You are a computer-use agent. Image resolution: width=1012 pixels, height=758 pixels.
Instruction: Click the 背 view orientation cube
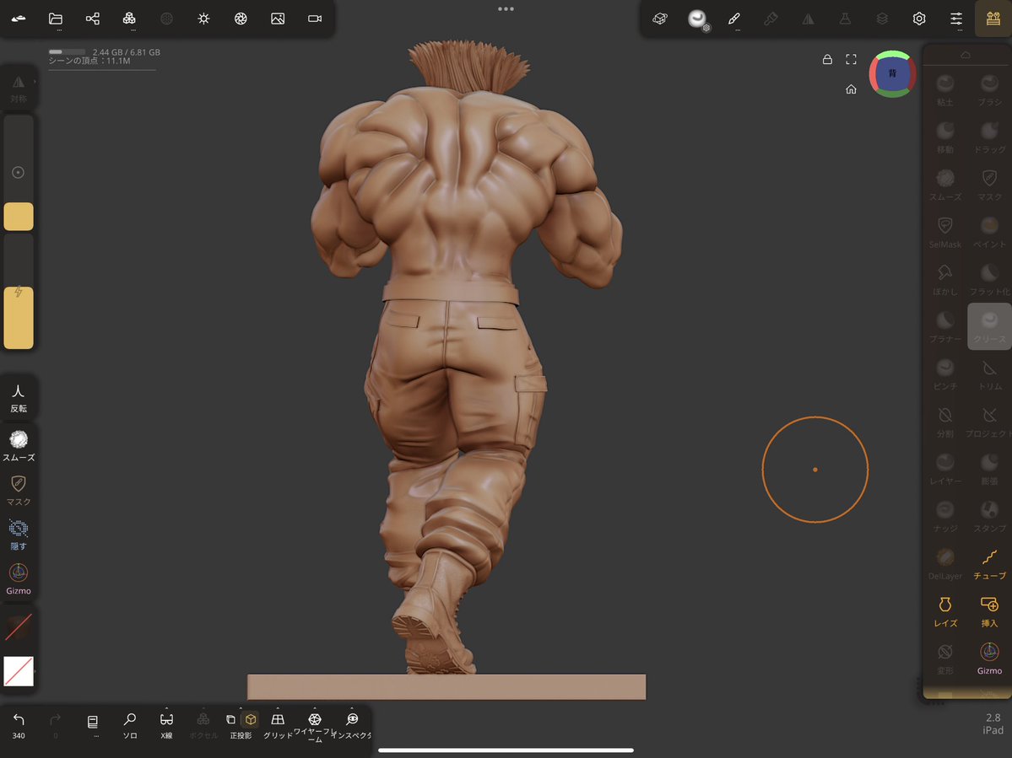[x=893, y=73]
